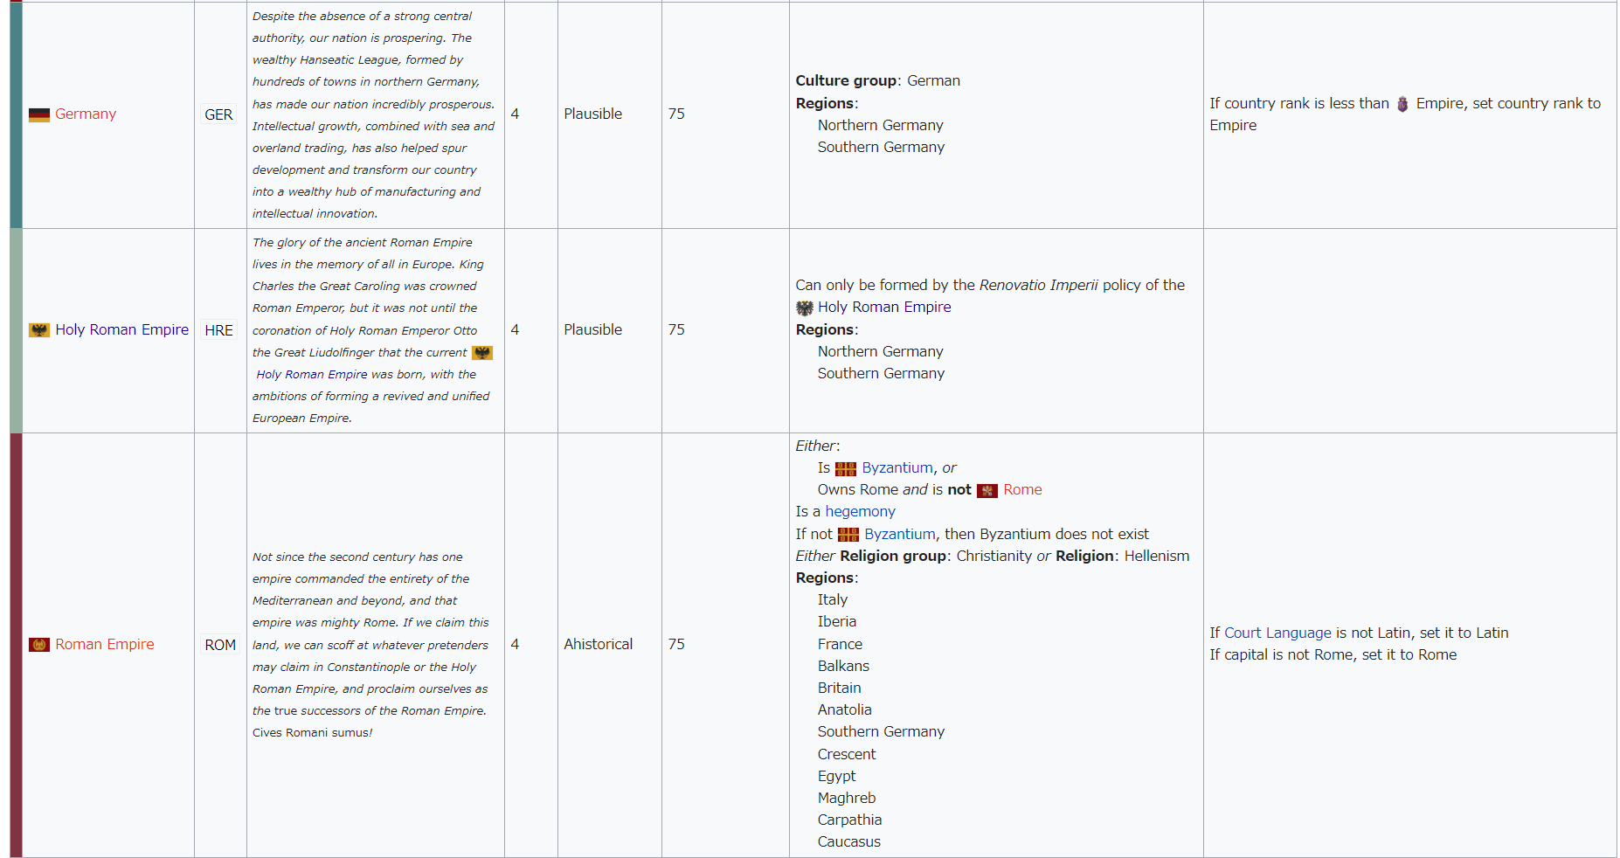1620x858 pixels.
Task: Click the flag beside the Holy Roman Empire name link
Action: coord(39,330)
